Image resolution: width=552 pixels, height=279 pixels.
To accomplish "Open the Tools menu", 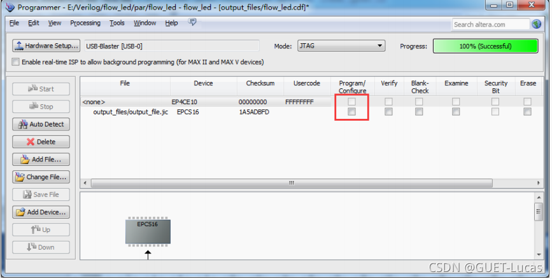I will (x=117, y=23).
